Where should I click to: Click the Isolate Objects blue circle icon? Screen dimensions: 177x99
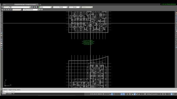(x=171, y=94)
